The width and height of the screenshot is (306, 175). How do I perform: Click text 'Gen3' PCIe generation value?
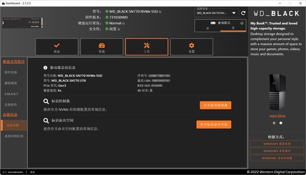[x=62, y=86]
